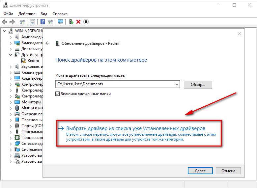Screen dimensions: 257x188
Task: Show action pane toolbar icon
Action: click(50, 22)
